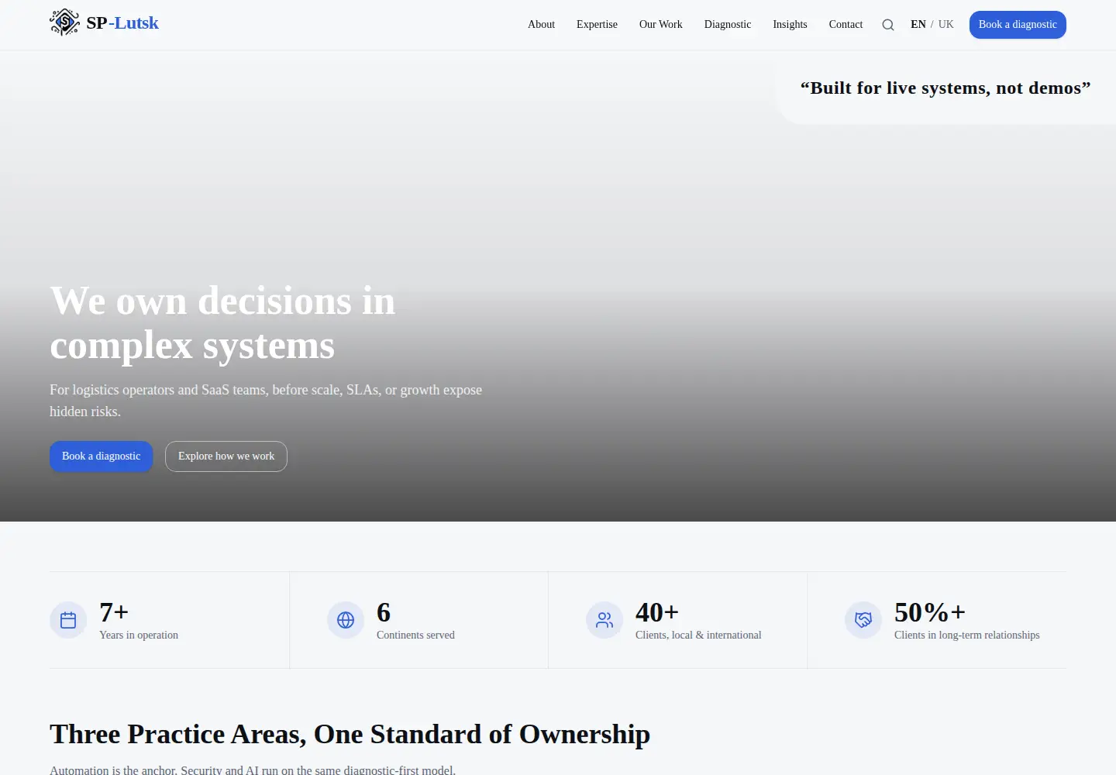Open the search magnifier icon
The image size is (1116, 775).
[888, 25]
